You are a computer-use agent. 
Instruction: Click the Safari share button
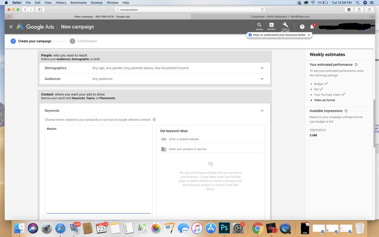359,10
